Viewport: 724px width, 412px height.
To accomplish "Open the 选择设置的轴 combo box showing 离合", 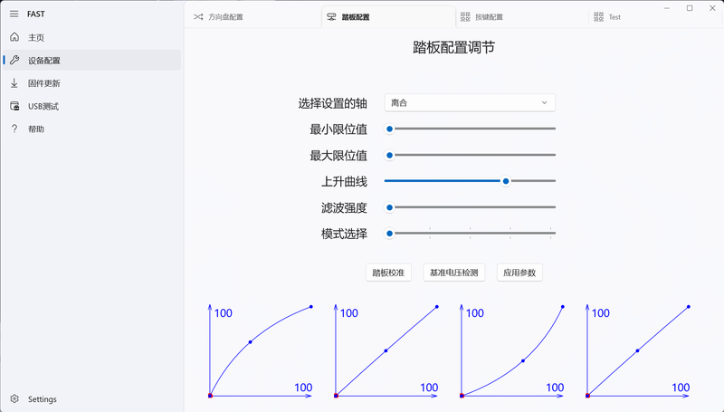I will click(x=470, y=102).
